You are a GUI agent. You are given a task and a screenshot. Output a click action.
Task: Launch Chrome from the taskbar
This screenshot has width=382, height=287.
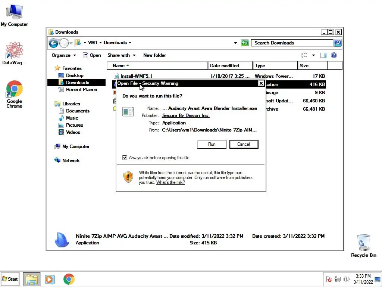[69, 279]
